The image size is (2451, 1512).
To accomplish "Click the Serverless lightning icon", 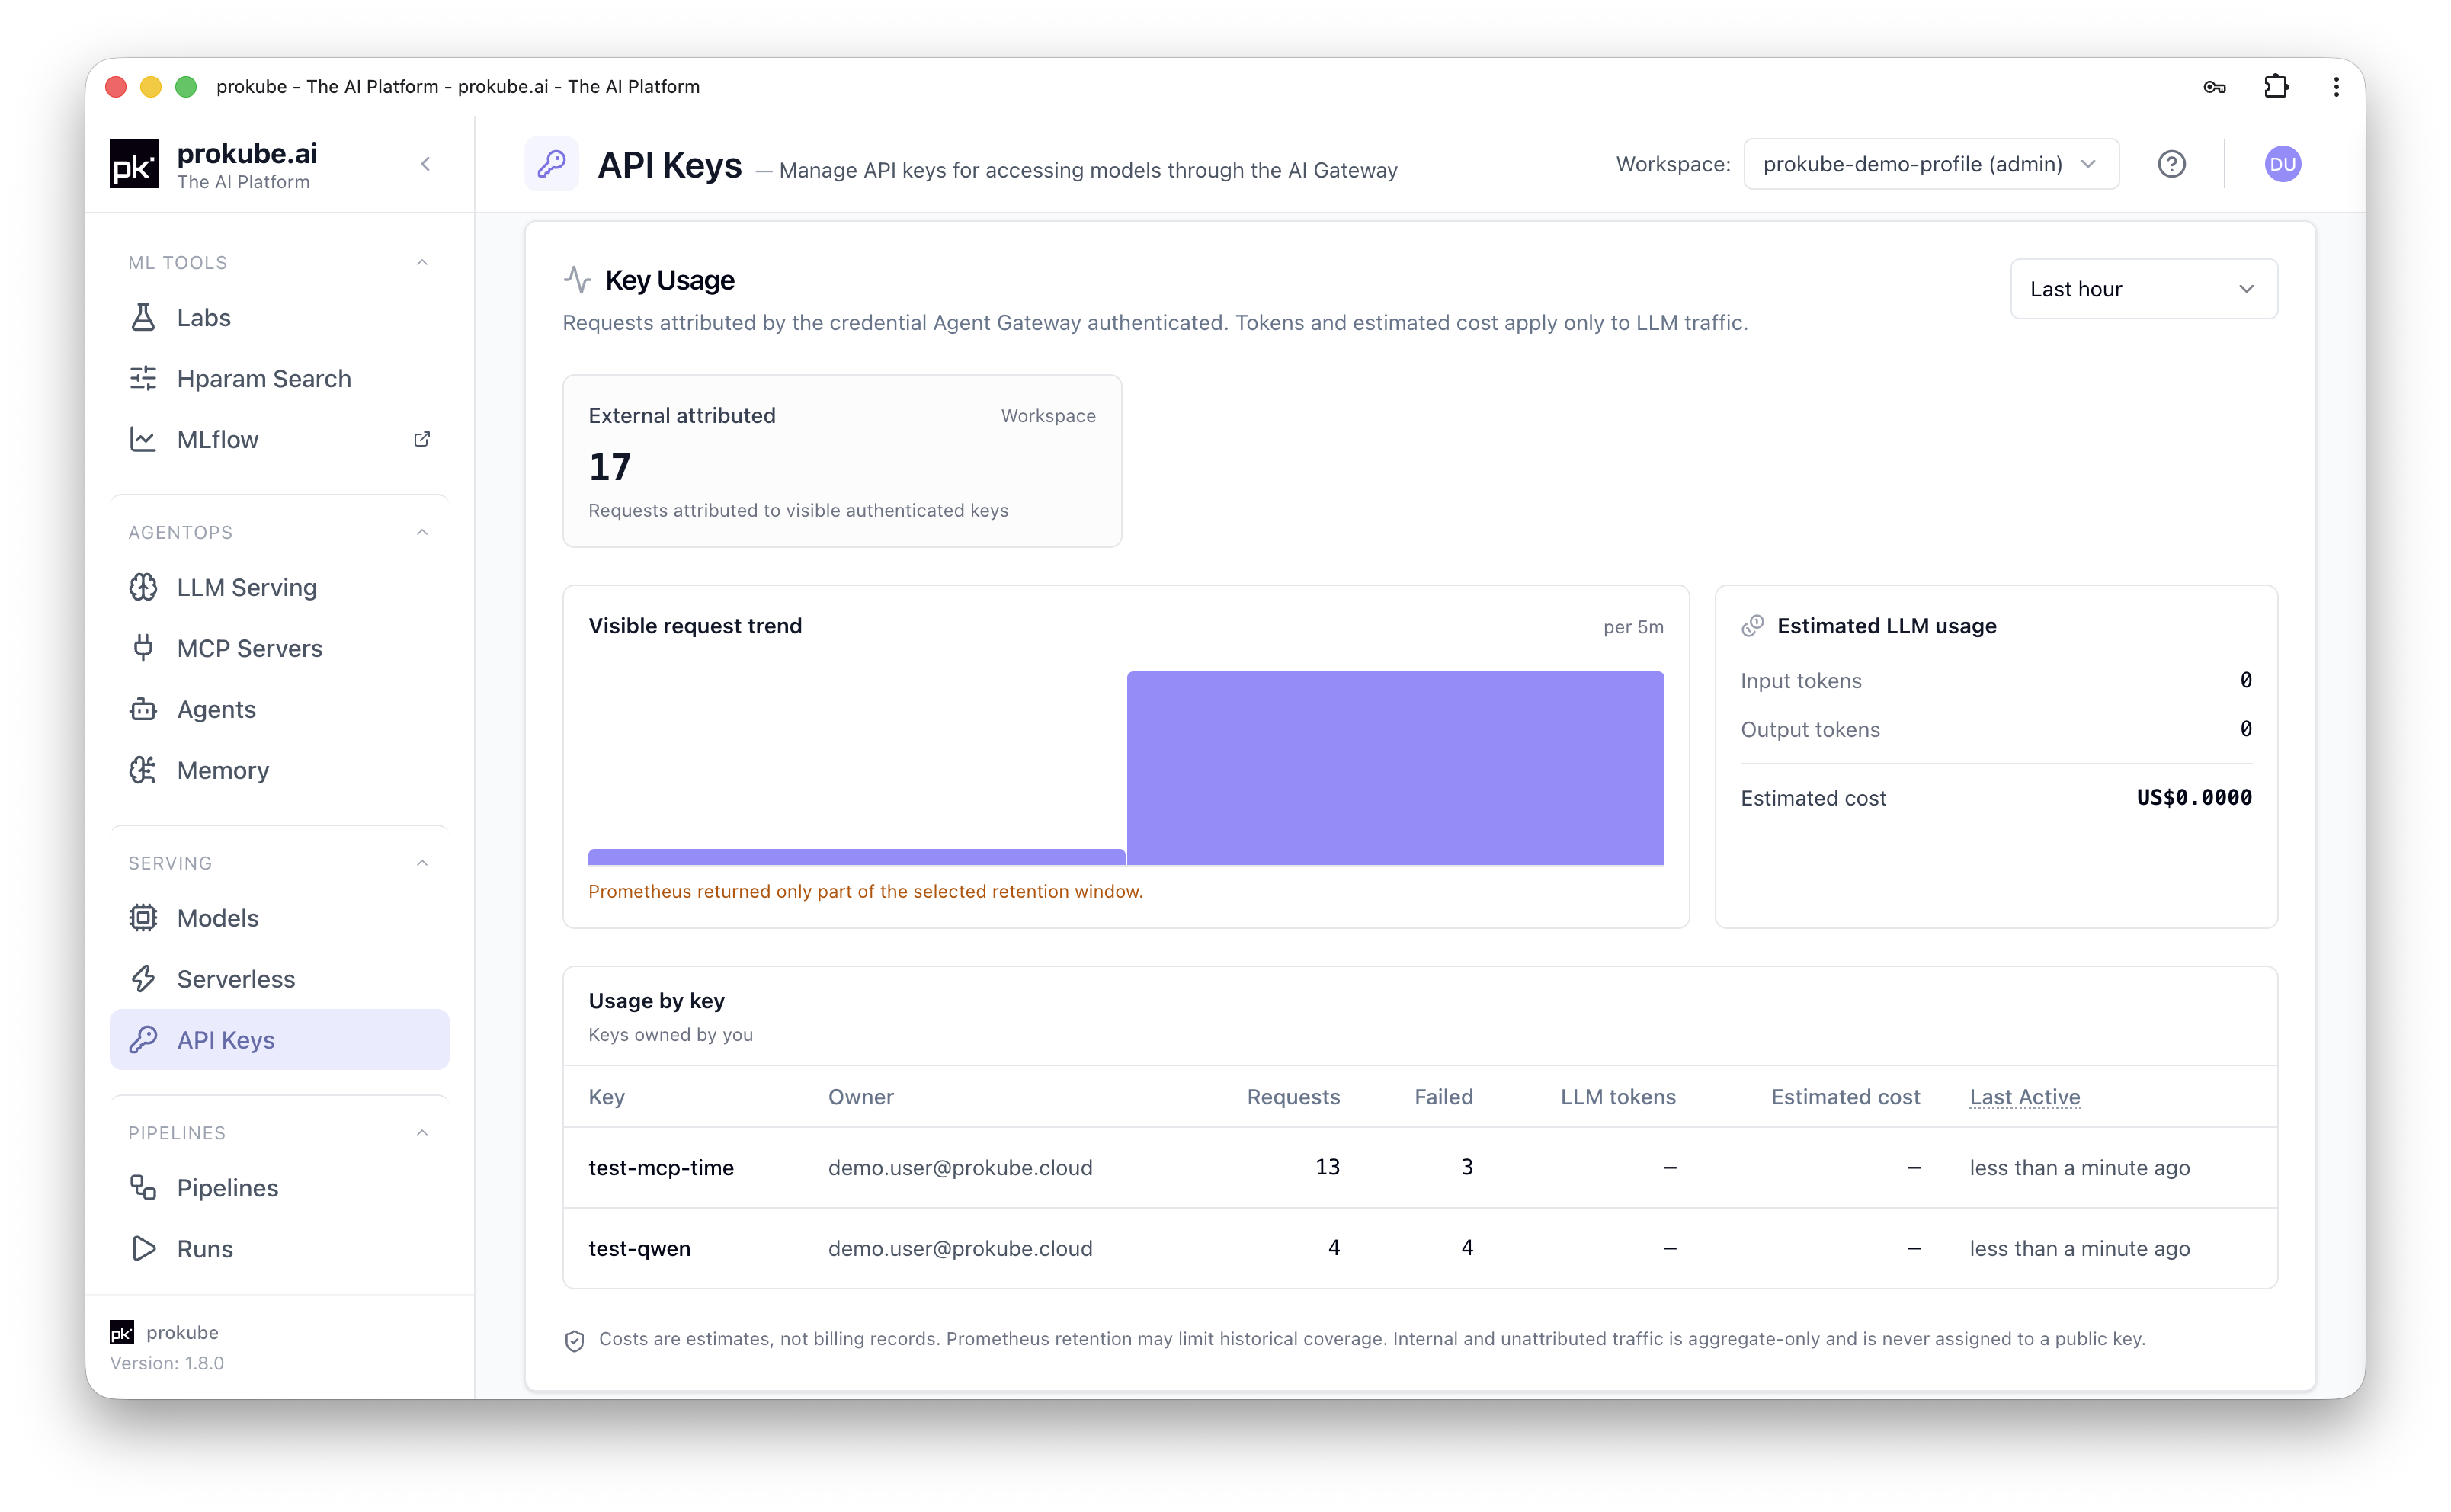I will pos(143,979).
